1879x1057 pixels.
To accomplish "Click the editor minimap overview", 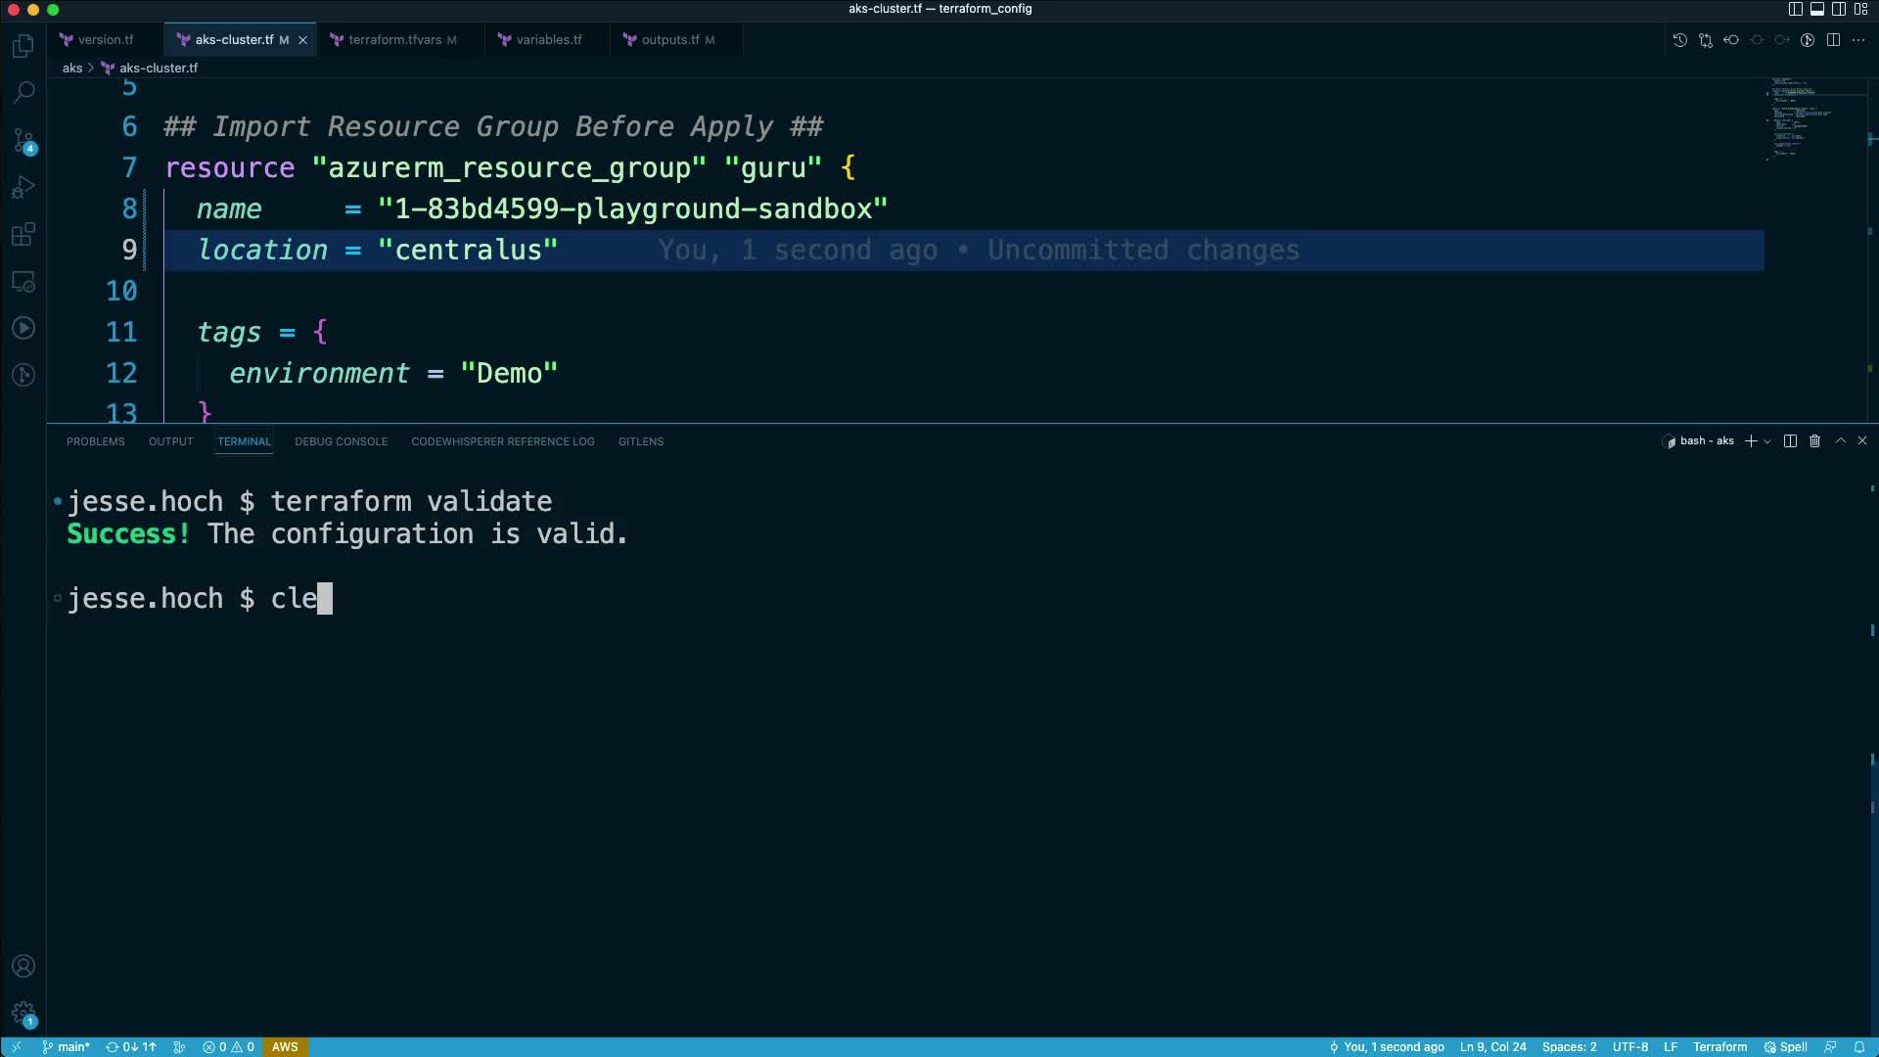I will (x=1801, y=117).
